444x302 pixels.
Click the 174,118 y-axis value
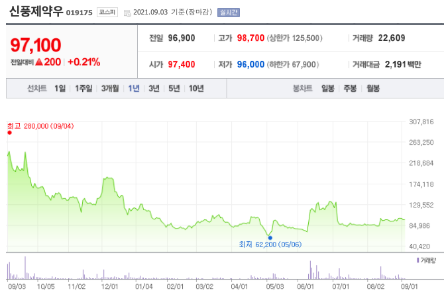(421, 184)
